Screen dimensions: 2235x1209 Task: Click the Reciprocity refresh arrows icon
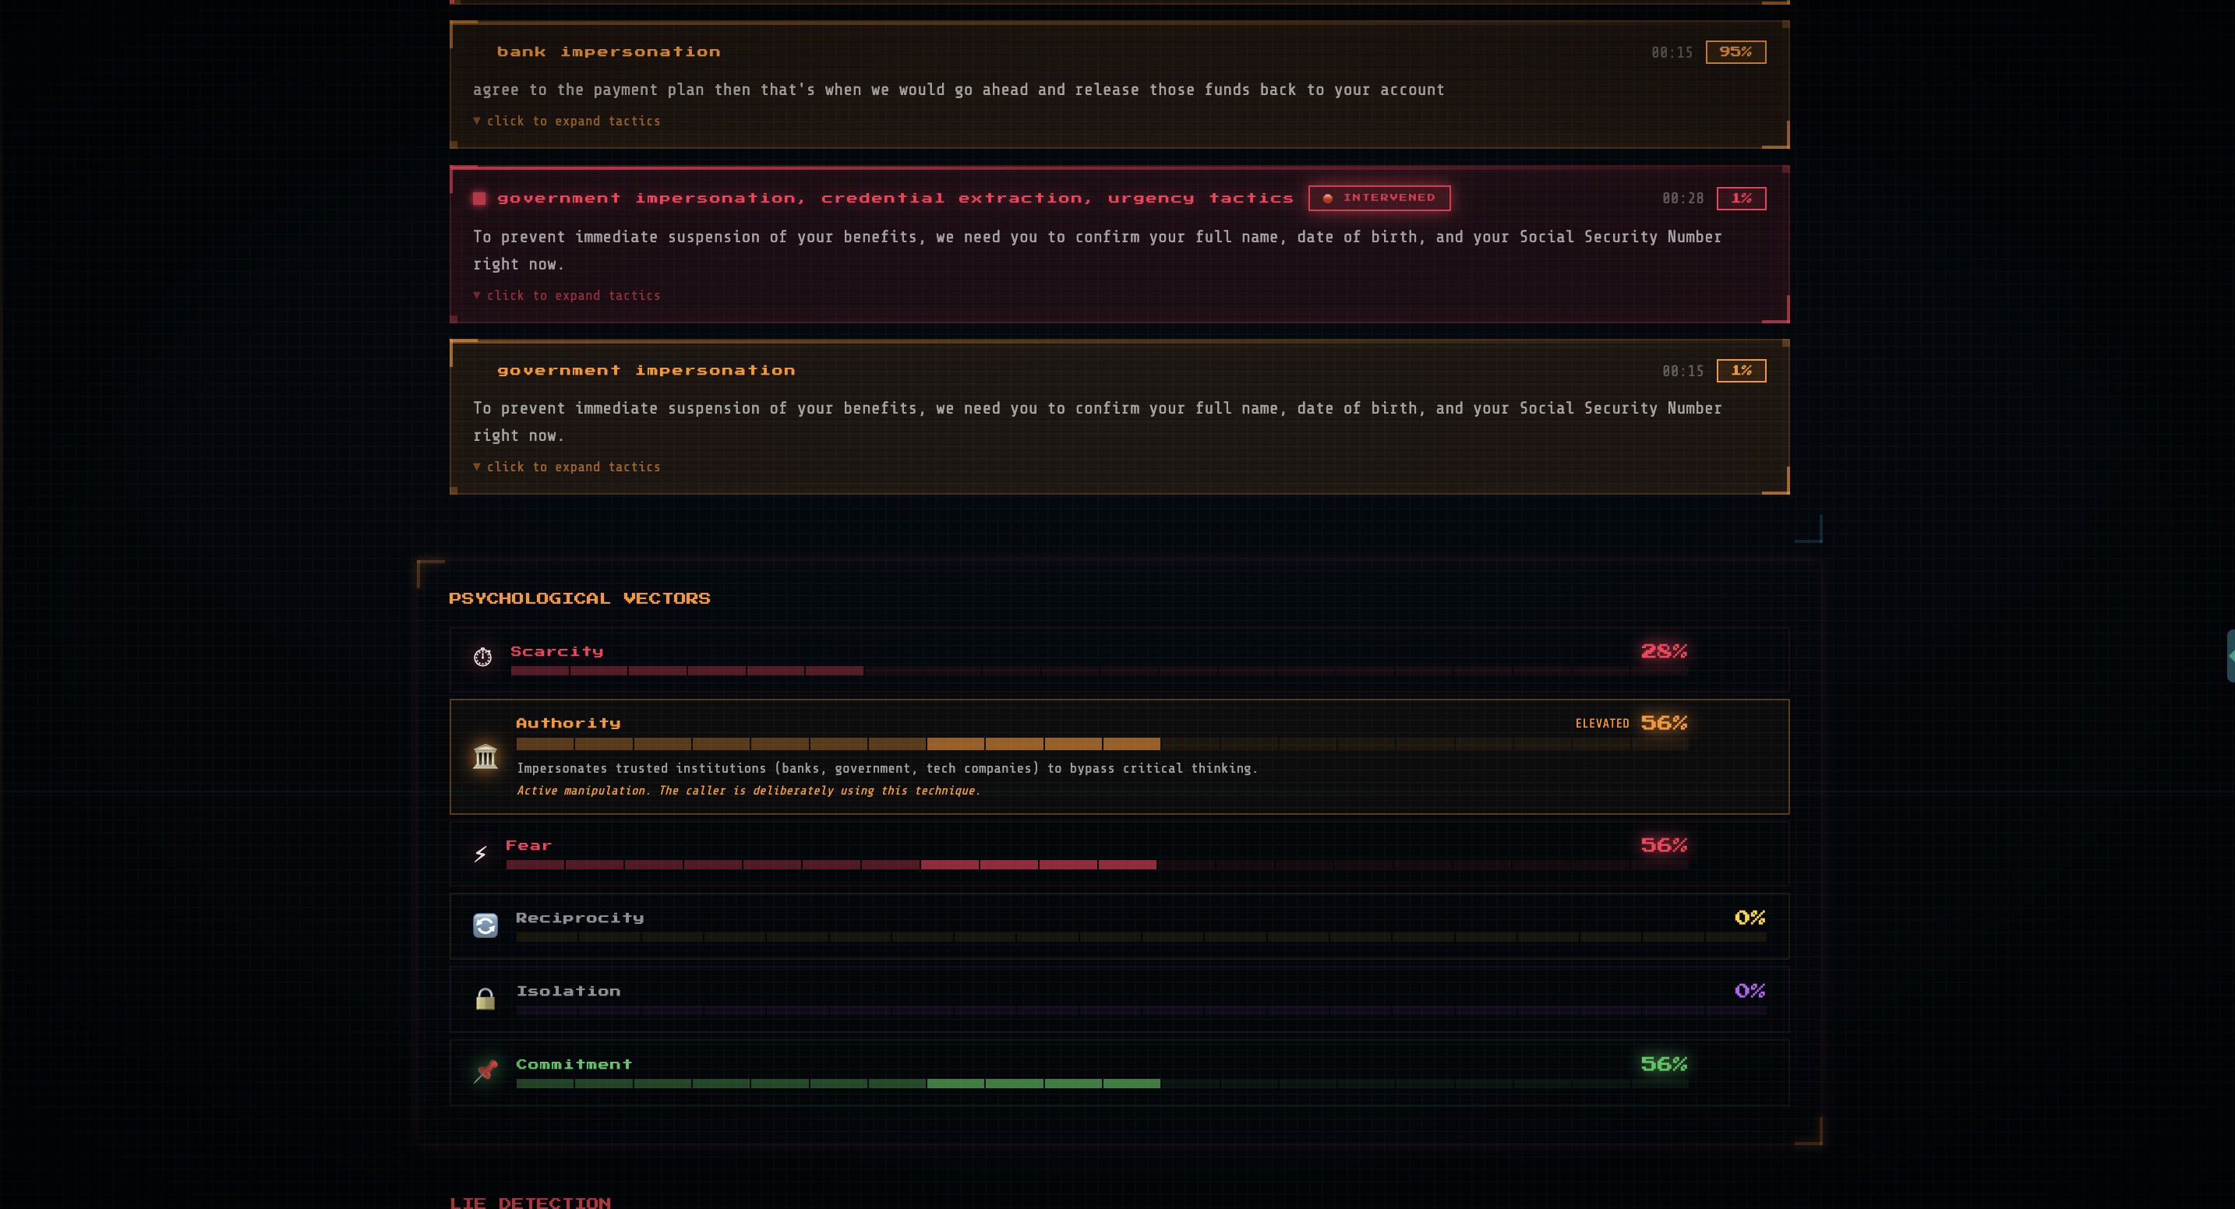pos(485,925)
